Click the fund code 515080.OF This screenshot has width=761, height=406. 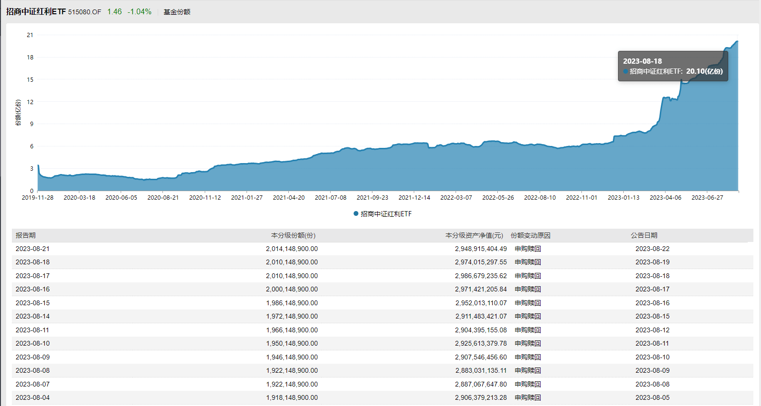[85, 12]
